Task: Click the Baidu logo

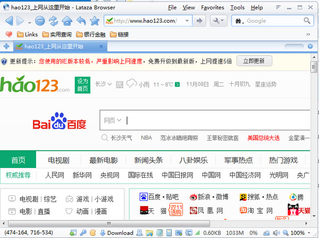Action: click(x=60, y=121)
